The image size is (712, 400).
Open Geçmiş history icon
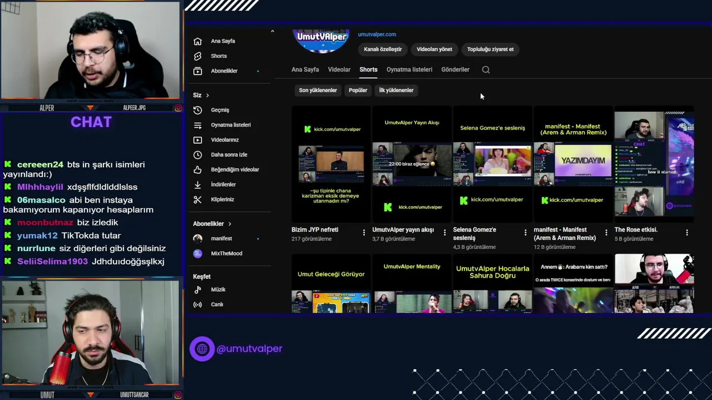click(x=197, y=110)
